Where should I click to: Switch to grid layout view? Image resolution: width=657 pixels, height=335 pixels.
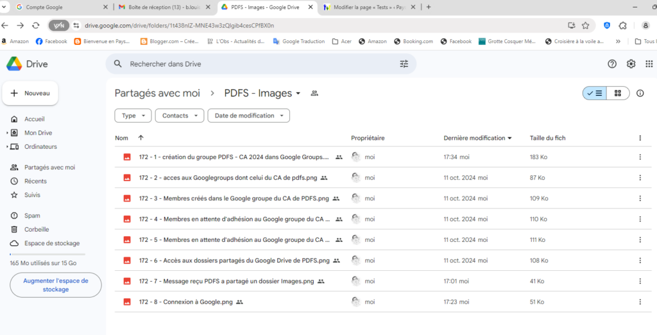(x=618, y=93)
